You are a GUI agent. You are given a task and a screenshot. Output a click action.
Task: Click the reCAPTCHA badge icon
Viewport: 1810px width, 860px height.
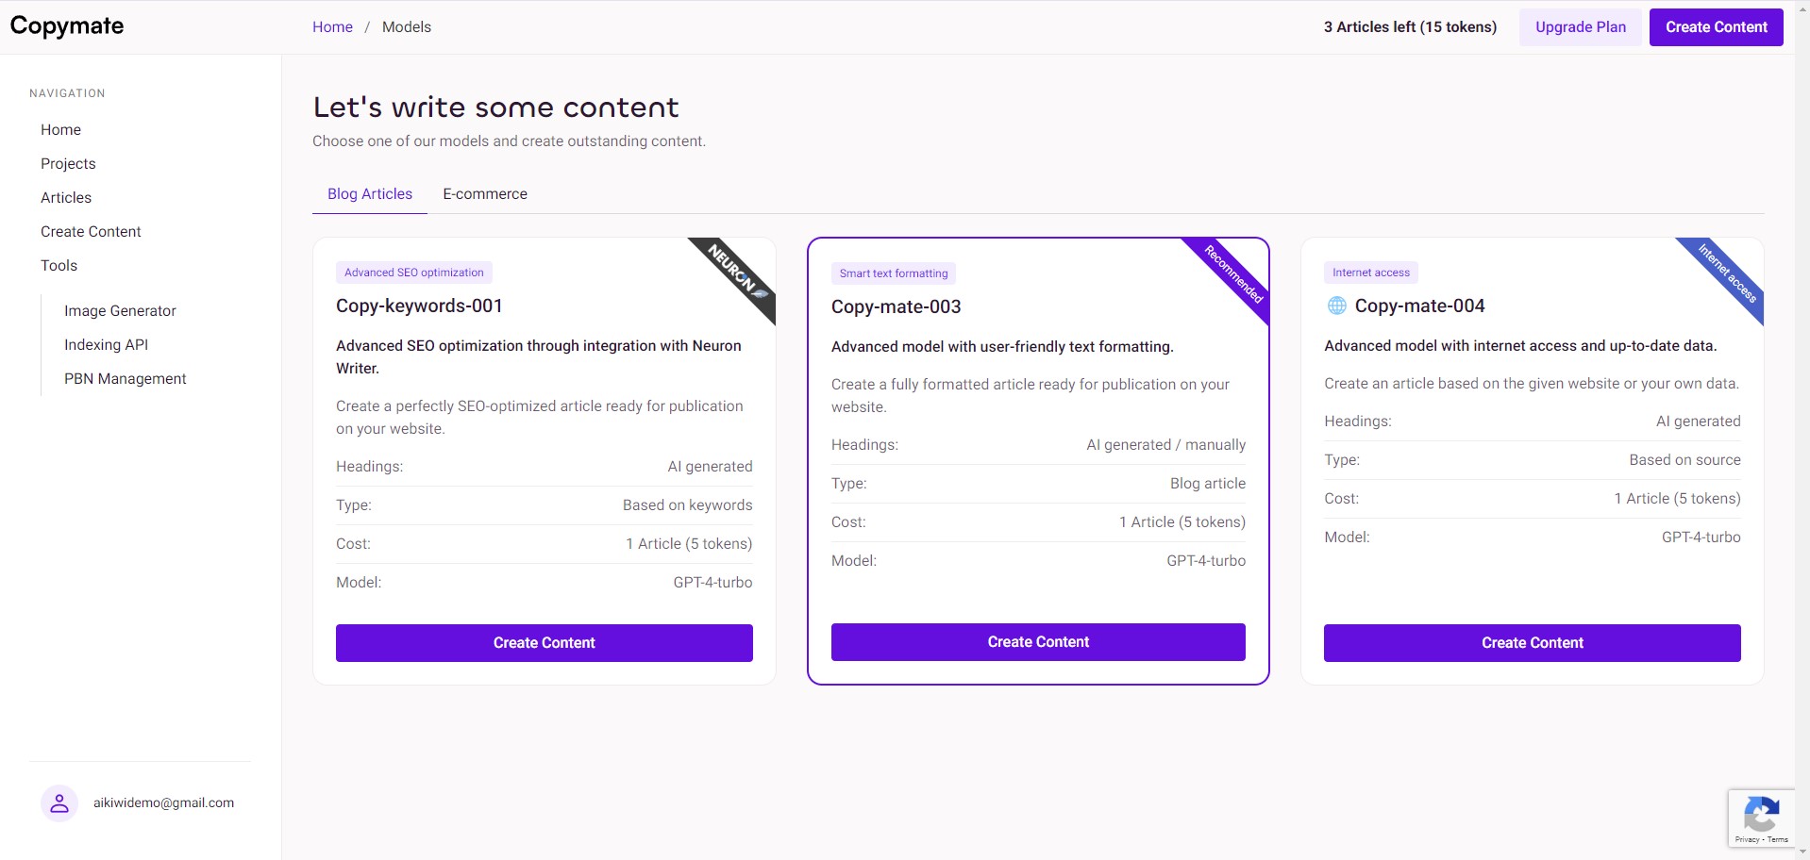pos(1761,819)
